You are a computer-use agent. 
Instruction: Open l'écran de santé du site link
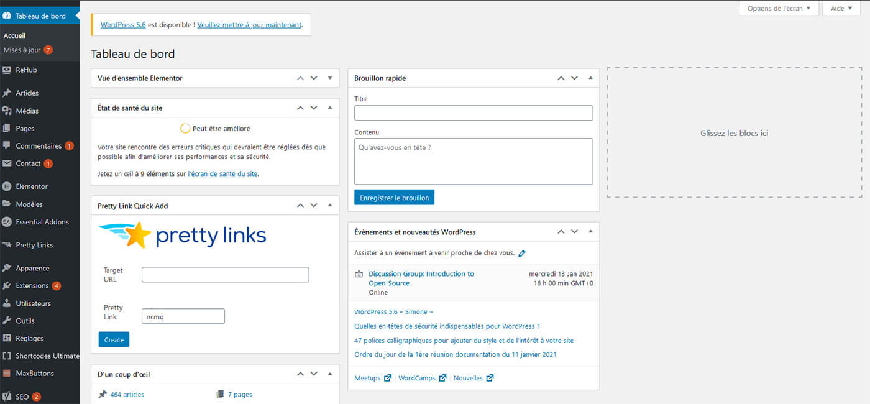click(222, 174)
